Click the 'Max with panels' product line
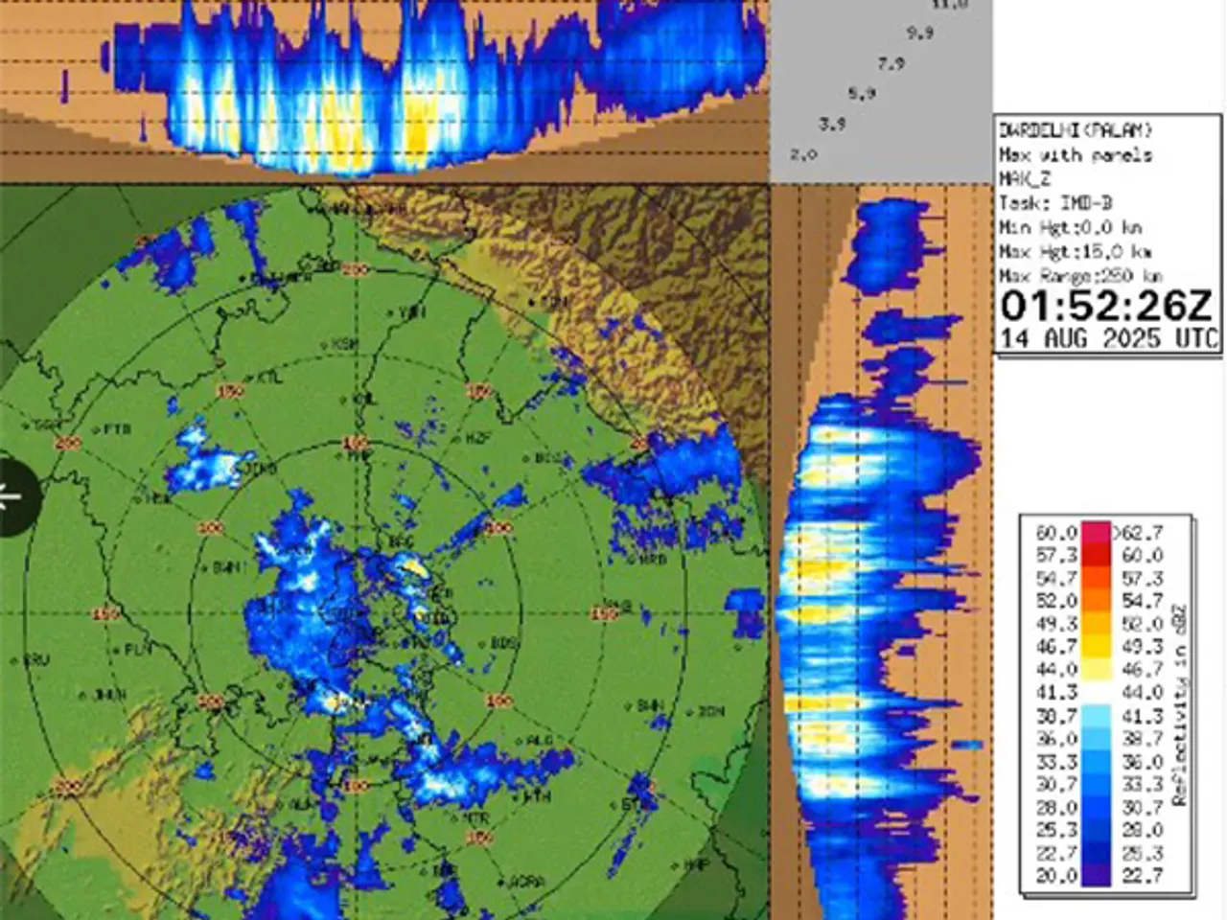 pos(1075,154)
